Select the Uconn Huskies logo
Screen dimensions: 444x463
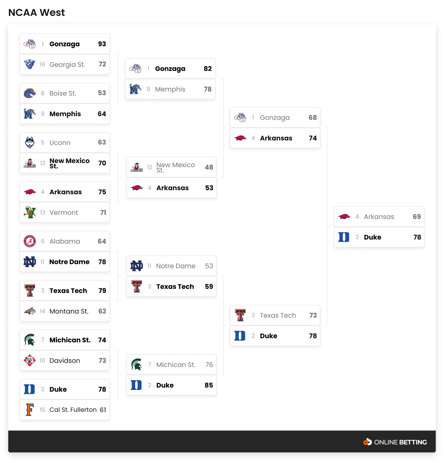(x=30, y=142)
